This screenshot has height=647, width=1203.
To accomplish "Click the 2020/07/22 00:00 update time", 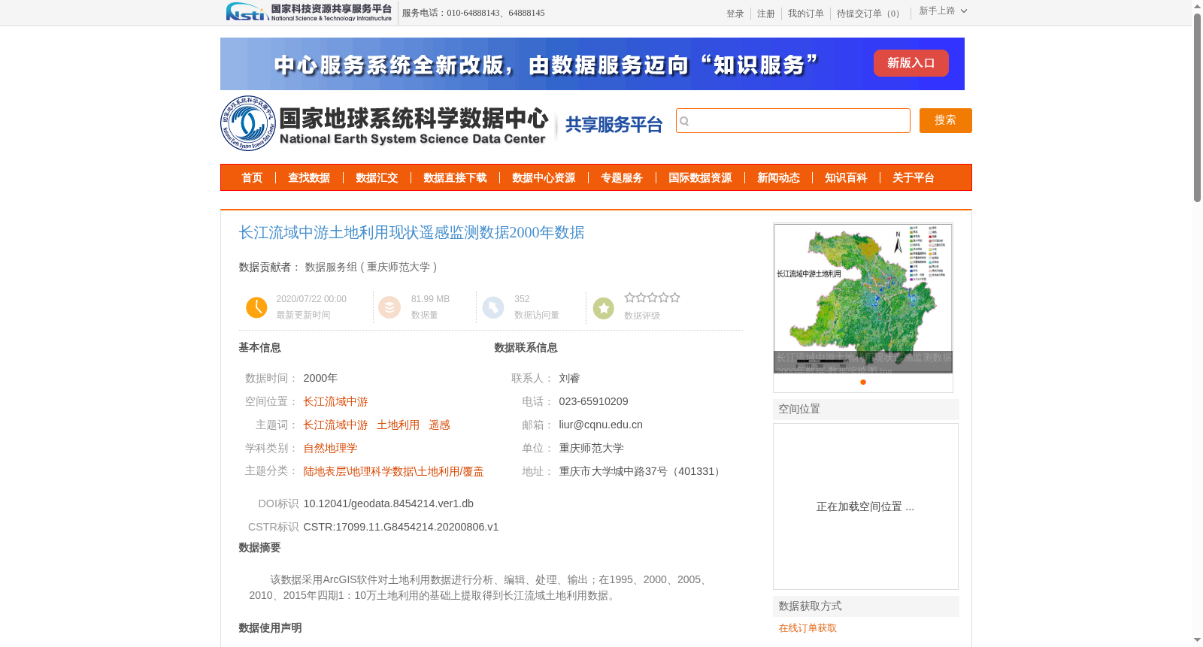I will point(311,299).
